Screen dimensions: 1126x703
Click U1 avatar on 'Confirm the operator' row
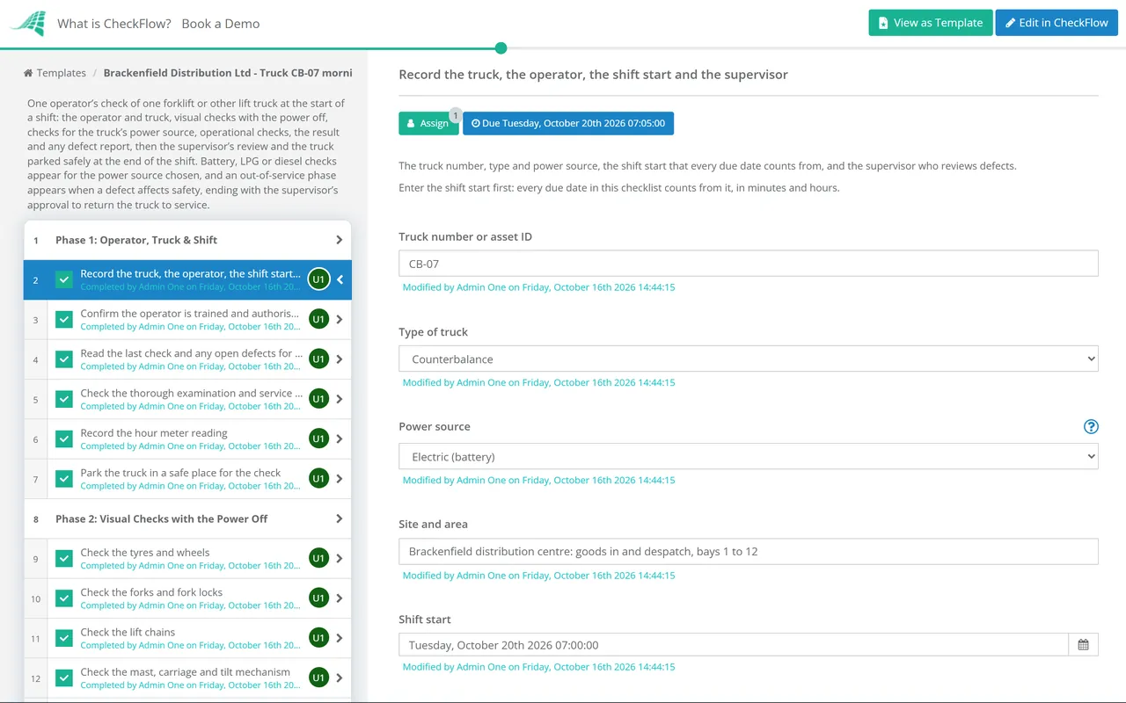click(x=318, y=319)
